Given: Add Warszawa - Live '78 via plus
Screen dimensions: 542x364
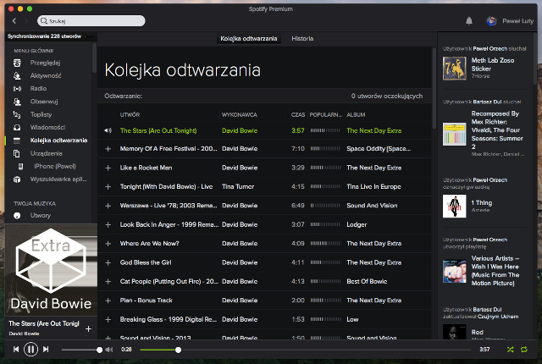Looking at the screenshot, I should pos(108,206).
